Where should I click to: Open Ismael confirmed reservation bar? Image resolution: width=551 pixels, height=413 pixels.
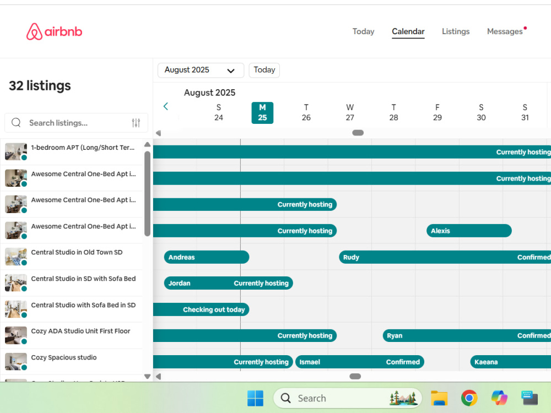point(359,362)
